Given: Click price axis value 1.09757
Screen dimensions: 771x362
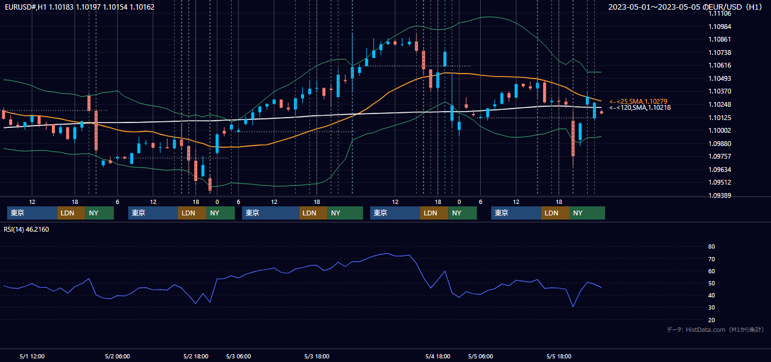Looking at the screenshot, I should coord(720,156).
